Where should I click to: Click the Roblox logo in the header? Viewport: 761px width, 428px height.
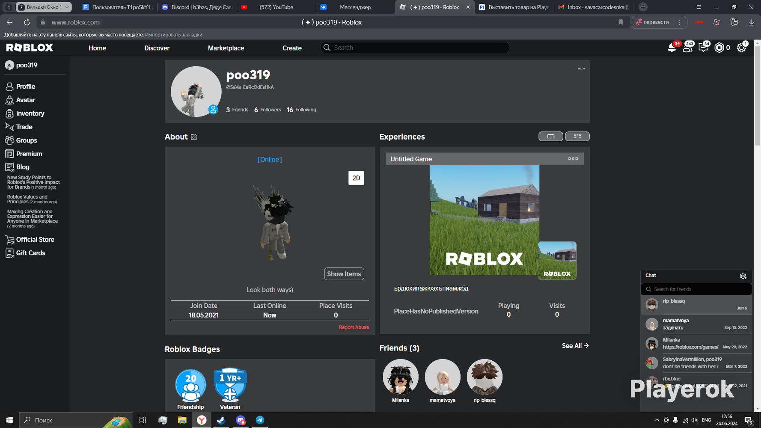click(x=30, y=48)
